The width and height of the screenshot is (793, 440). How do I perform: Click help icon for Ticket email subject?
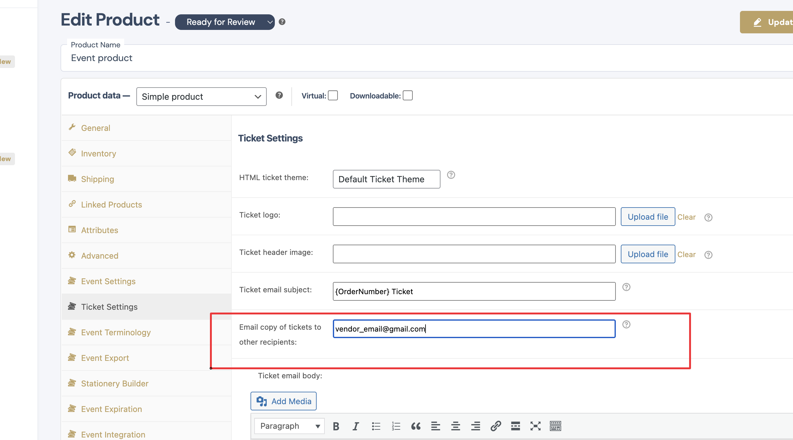[626, 287]
